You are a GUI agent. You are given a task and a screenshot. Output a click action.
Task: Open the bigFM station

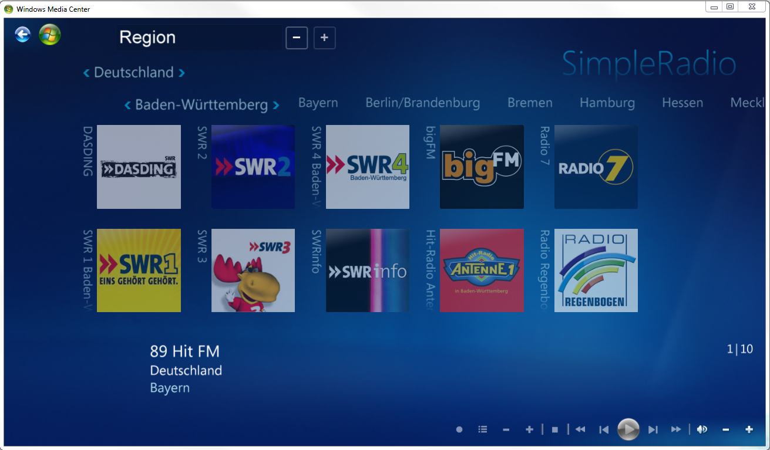(481, 167)
